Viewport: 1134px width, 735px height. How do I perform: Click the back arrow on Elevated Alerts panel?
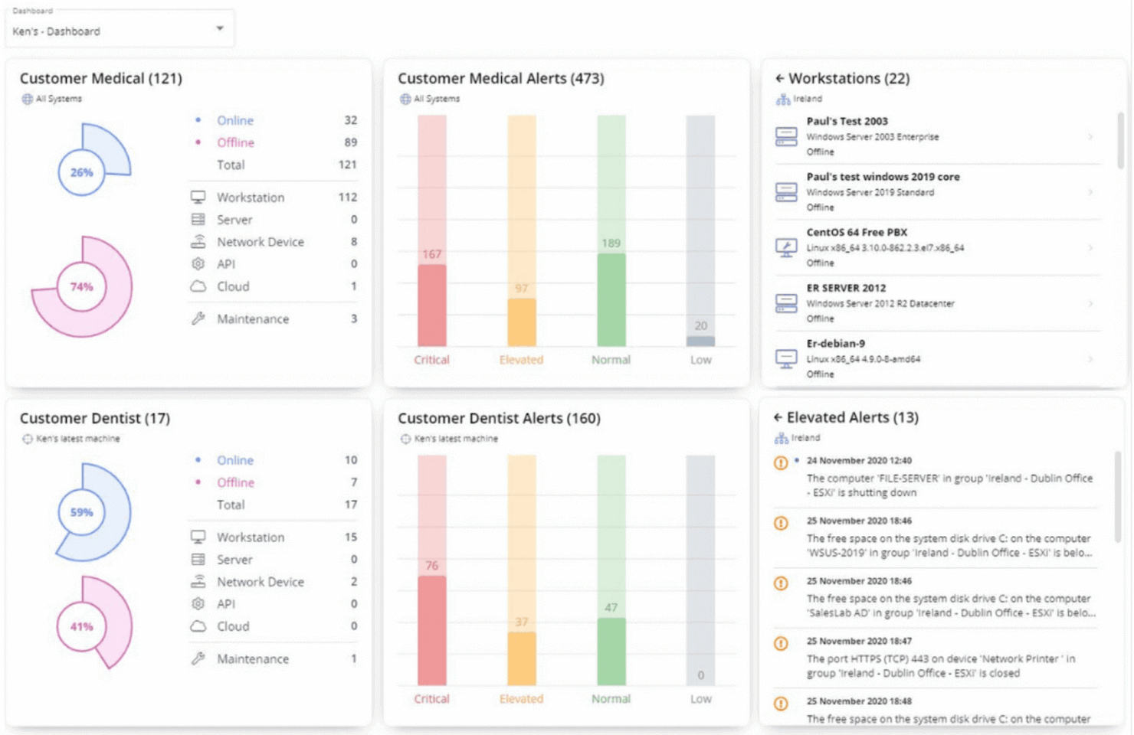(778, 417)
